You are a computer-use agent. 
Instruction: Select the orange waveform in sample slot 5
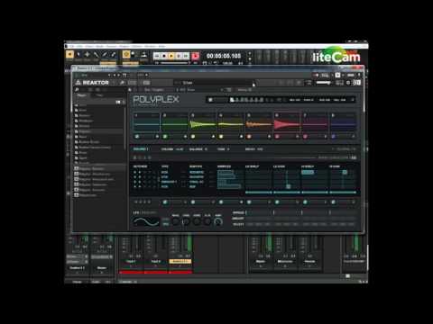[259, 124]
